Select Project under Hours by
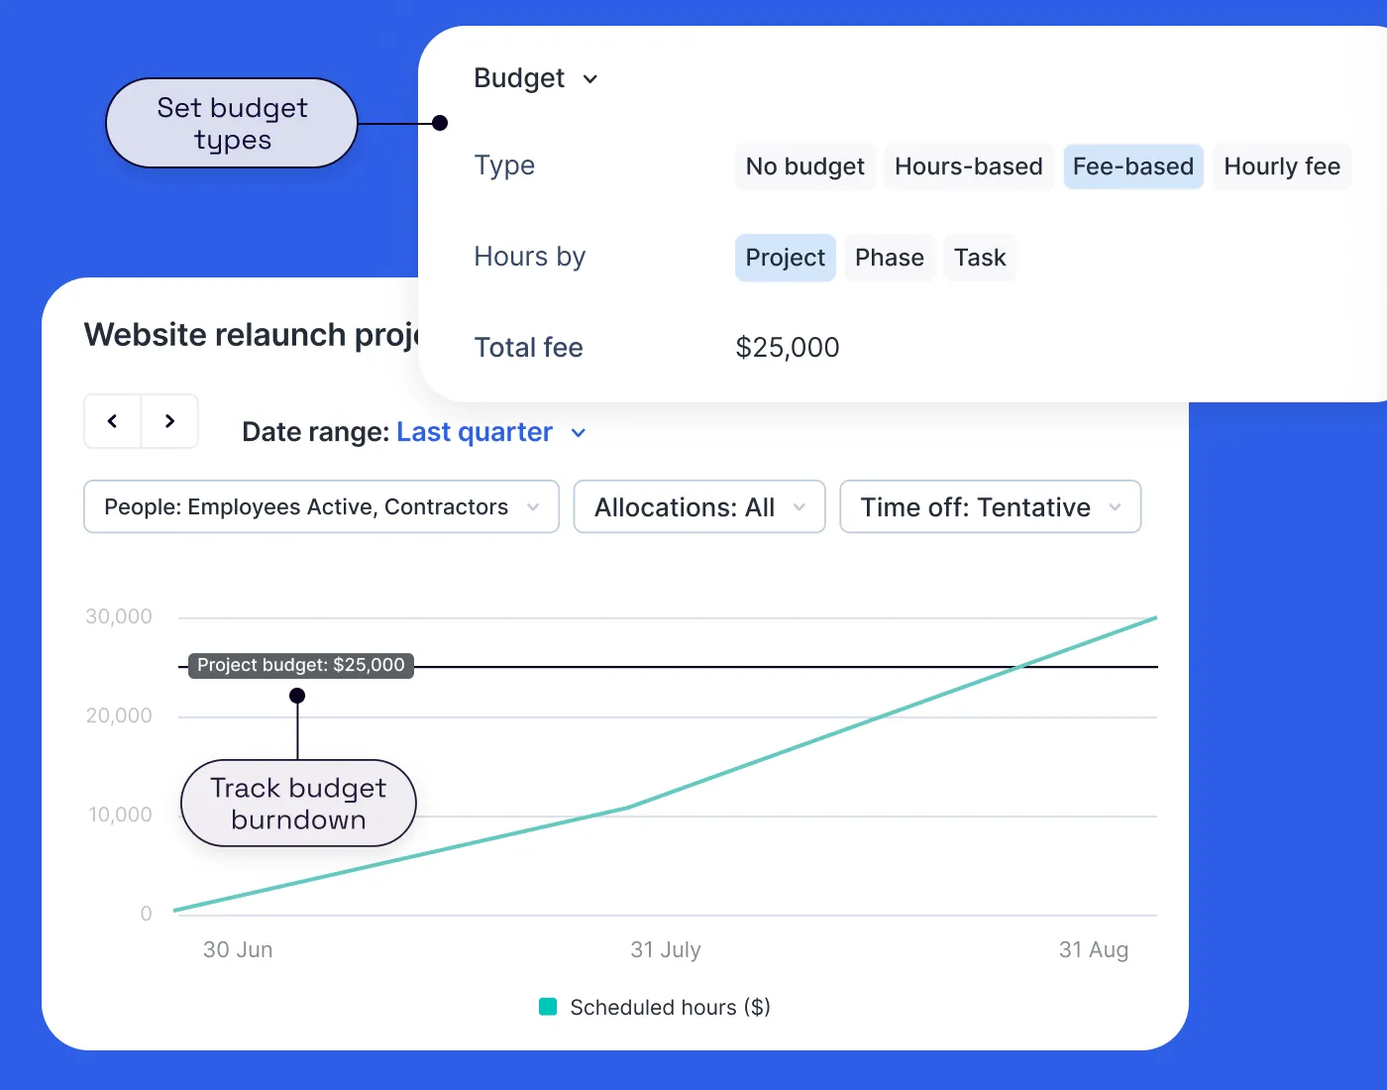This screenshot has height=1090, width=1387. point(785,258)
